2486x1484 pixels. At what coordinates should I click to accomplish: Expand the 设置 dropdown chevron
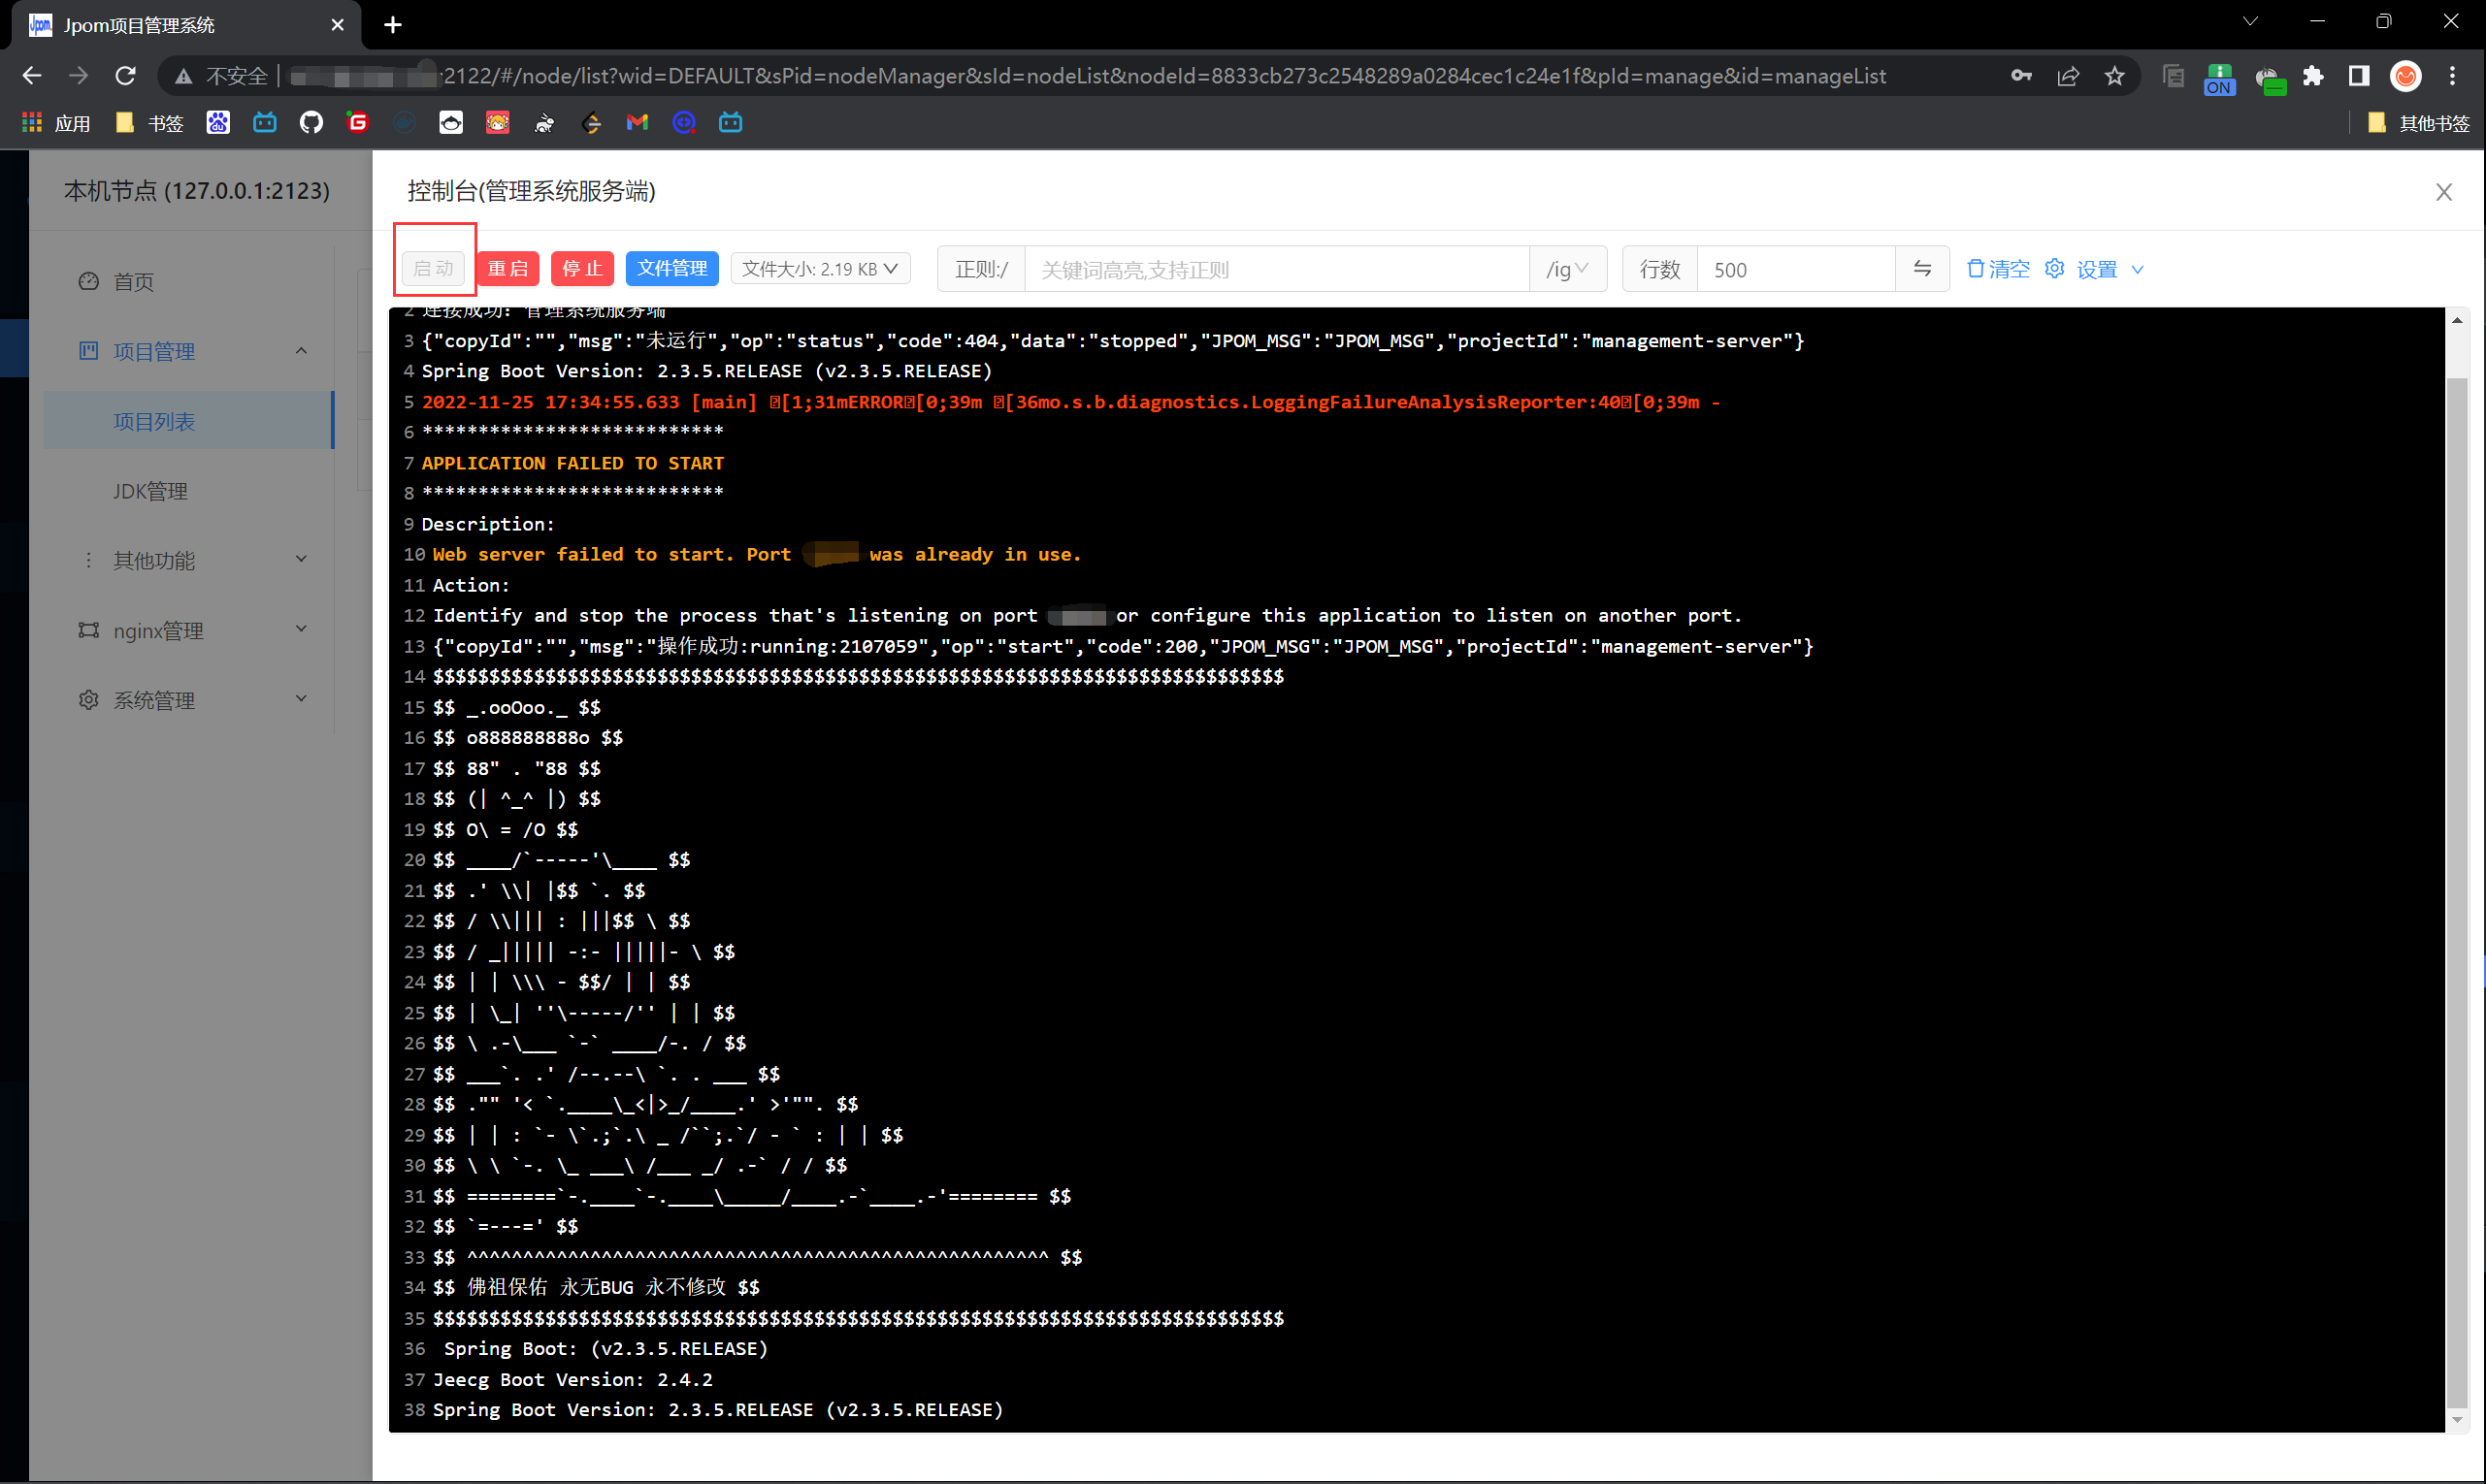click(2138, 270)
